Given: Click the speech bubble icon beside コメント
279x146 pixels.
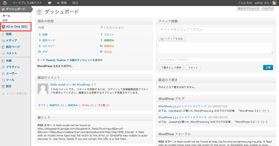Looking at the screenshot, I should pyautogui.click(x=3, y=53).
